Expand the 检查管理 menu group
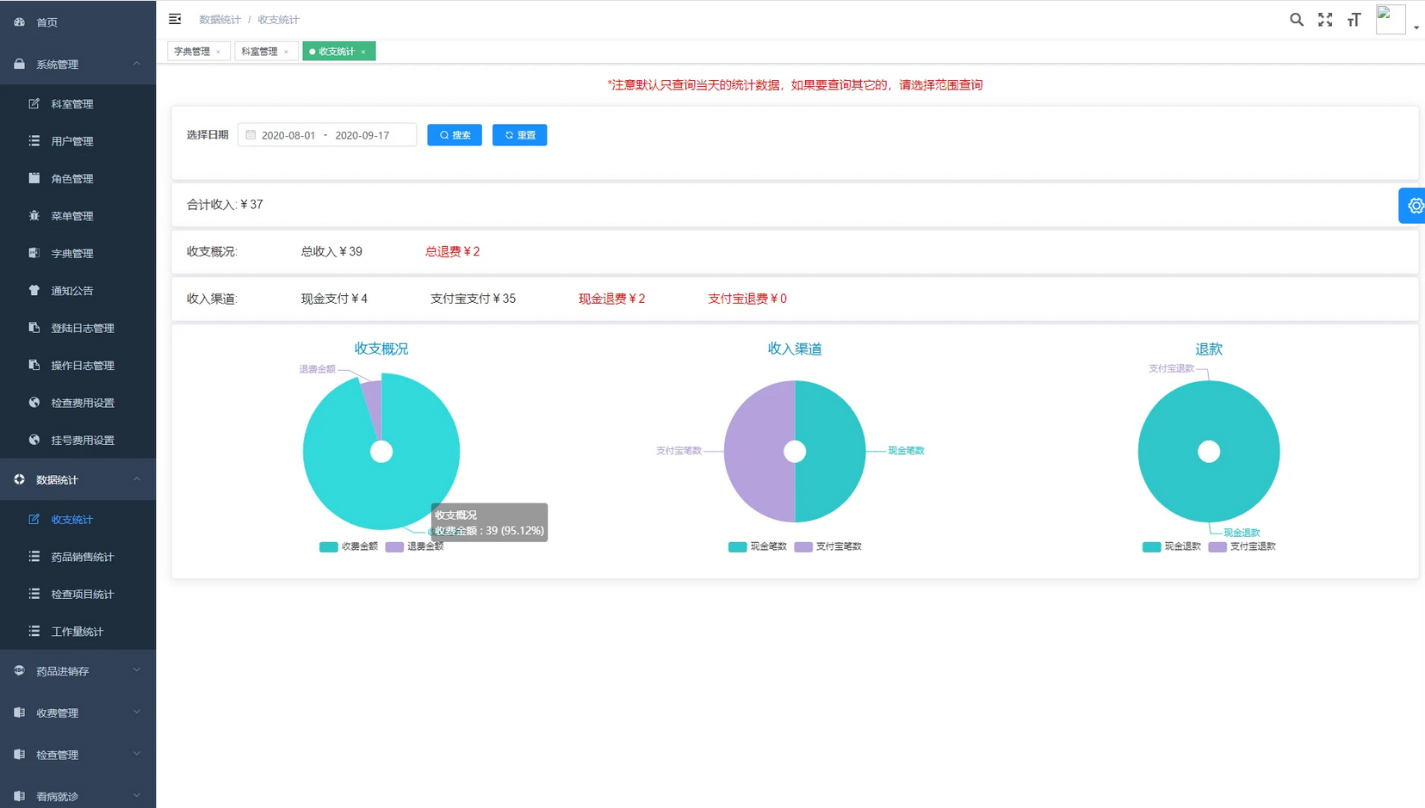This screenshot has height=808, width=1425. tap(78, 755)
